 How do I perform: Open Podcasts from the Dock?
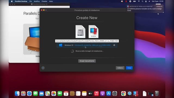pyautogui.click(x=102, y=94)
